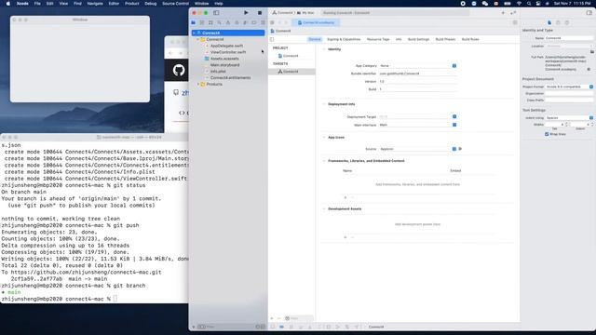Switch to Resource Tags tab

point(378,39)
